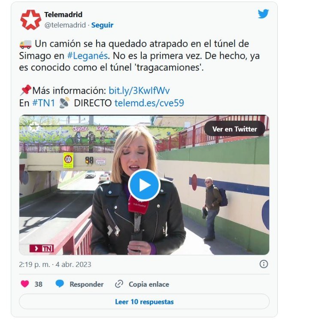Click the video thumbnail TN logo area
The image size is (322, 322).
coord(42,249)
